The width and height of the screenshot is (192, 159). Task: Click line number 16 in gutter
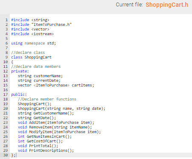[6, 90]
